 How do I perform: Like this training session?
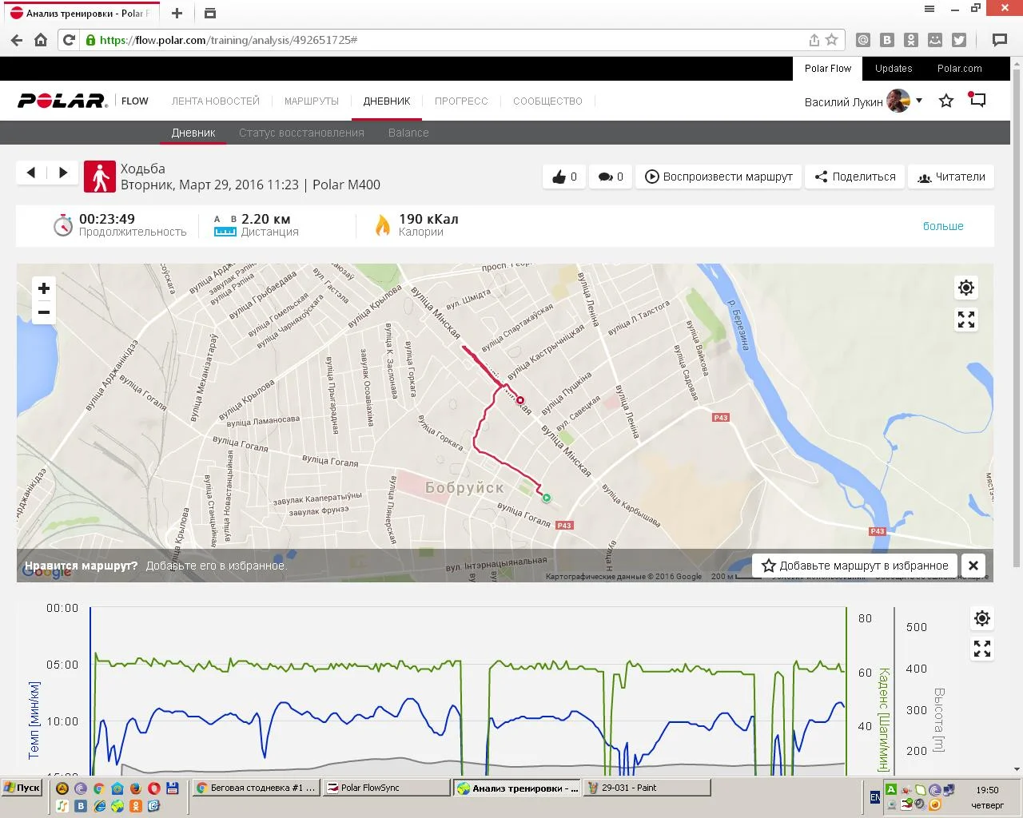(x=564, y=177)
